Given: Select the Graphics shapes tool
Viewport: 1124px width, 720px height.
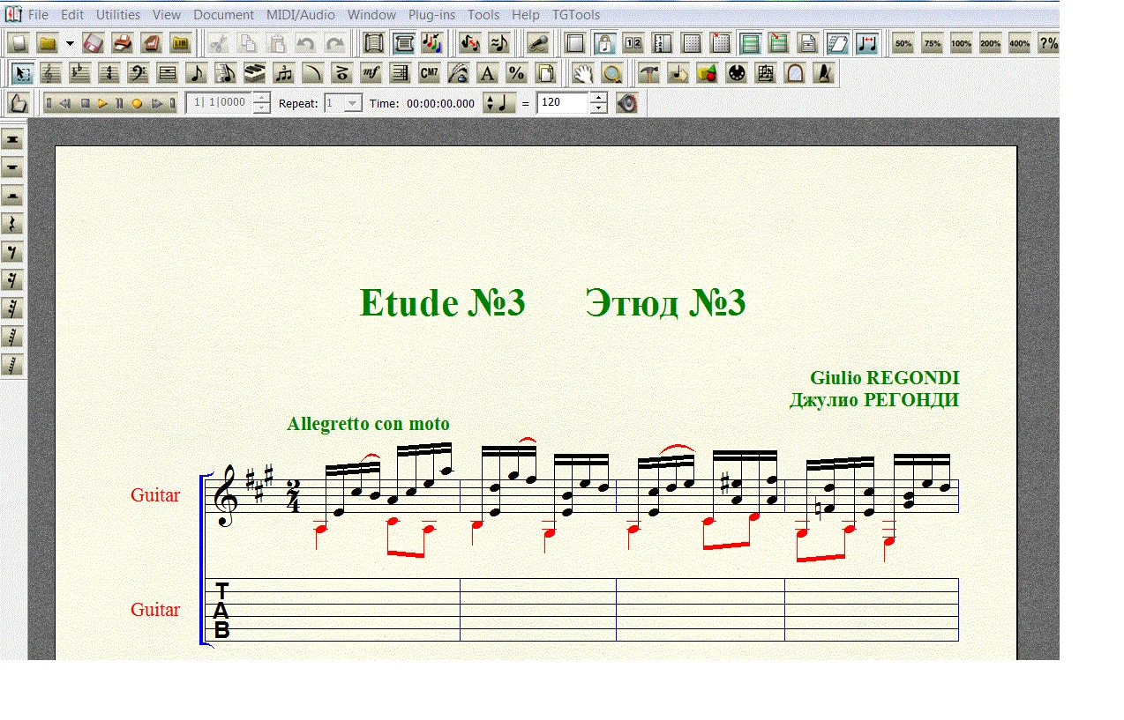Looking at the screenshot, I should click(708, 73).
